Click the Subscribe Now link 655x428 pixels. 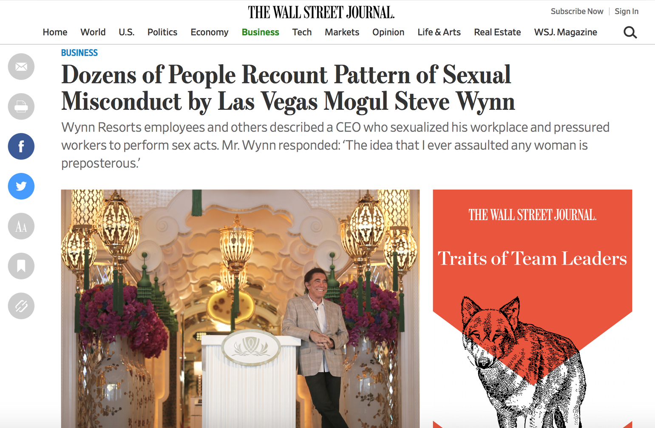577,11
